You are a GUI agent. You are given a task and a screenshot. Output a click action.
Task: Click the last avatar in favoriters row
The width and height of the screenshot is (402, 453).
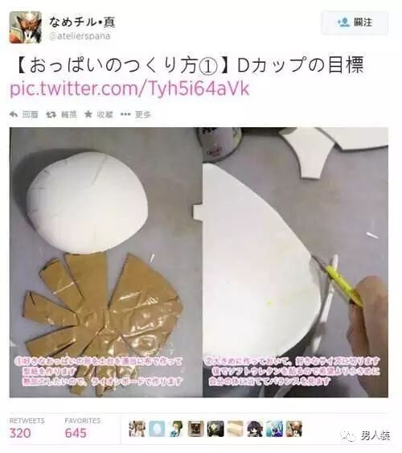tap(294, 429)
